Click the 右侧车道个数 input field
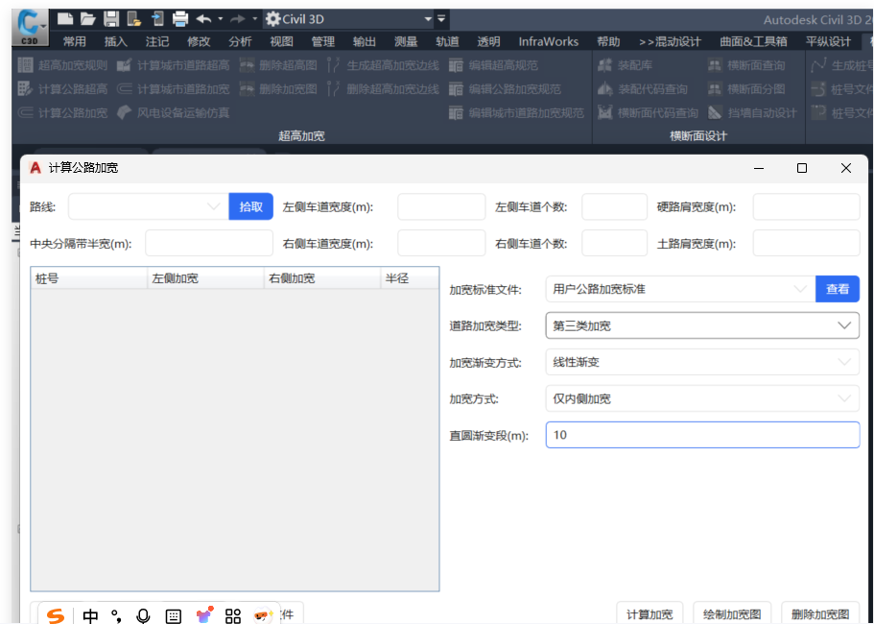The image size is (874, 624). [x=614, y=243]
